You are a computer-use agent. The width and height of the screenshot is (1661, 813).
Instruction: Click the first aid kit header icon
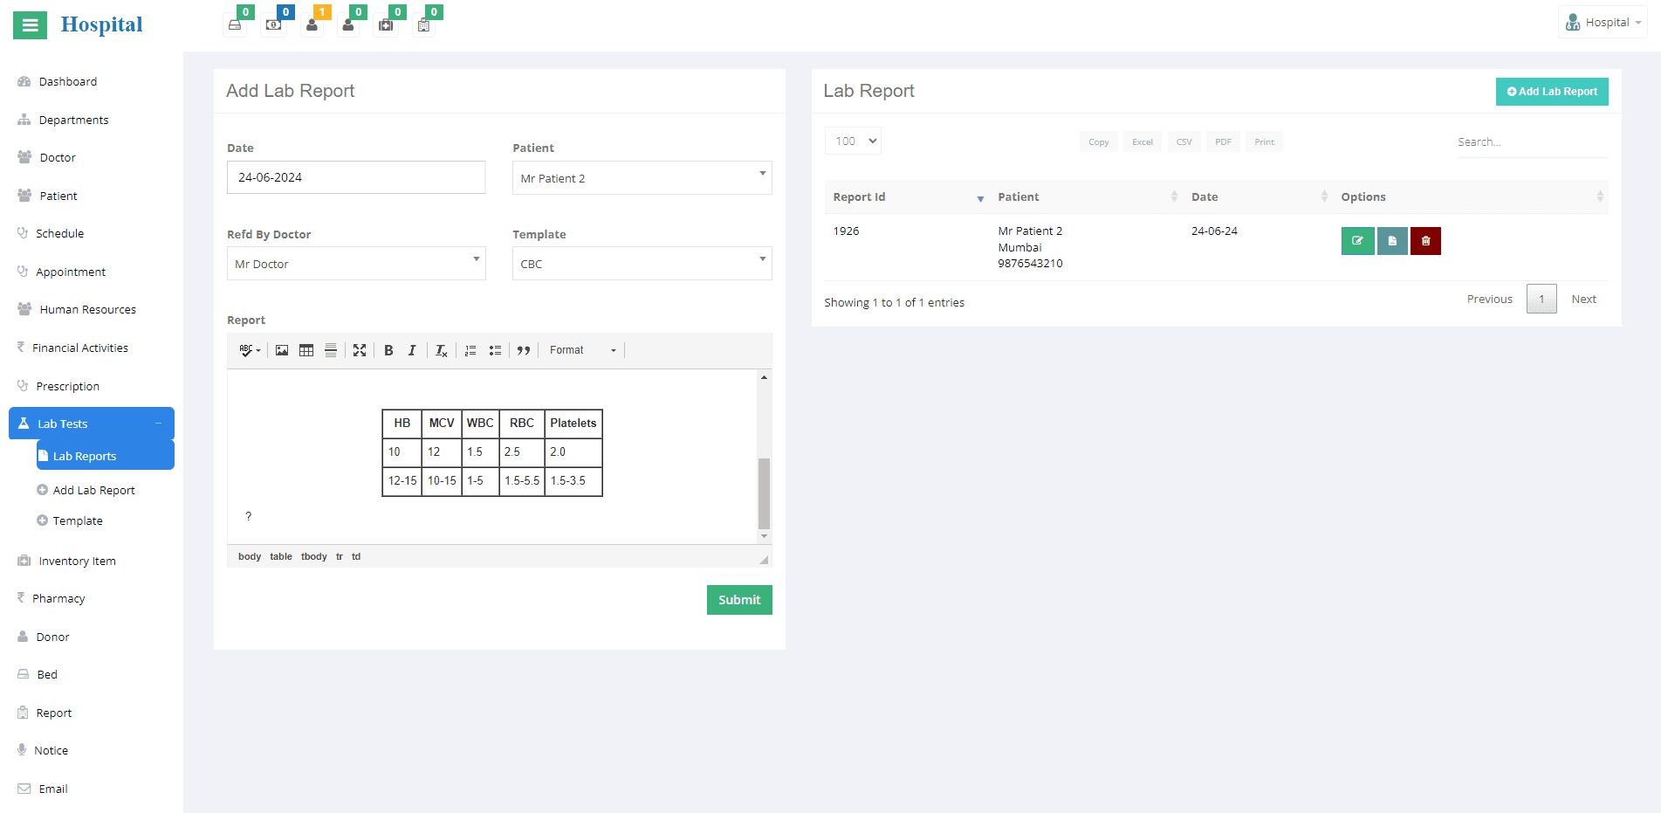tap(386, 24)
